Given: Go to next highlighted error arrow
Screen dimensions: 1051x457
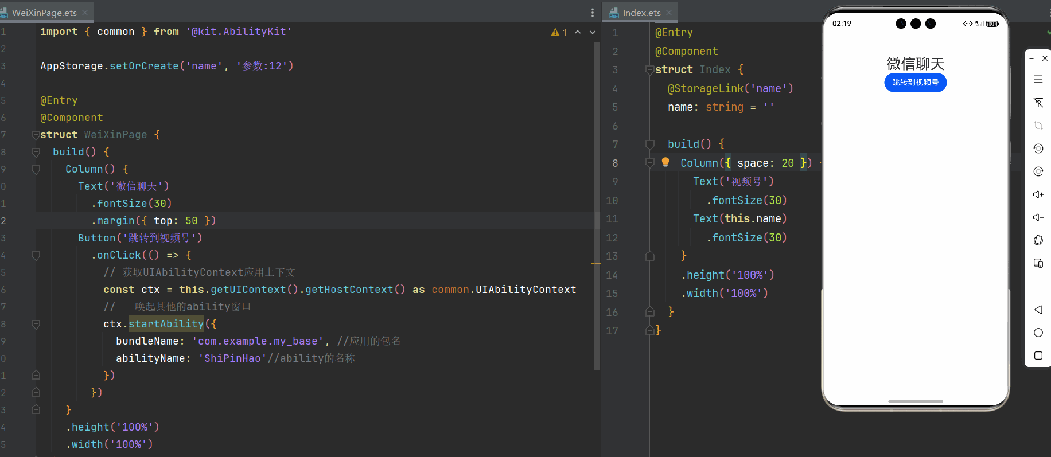Looking at the screenshot, I should tap(593, 32).
